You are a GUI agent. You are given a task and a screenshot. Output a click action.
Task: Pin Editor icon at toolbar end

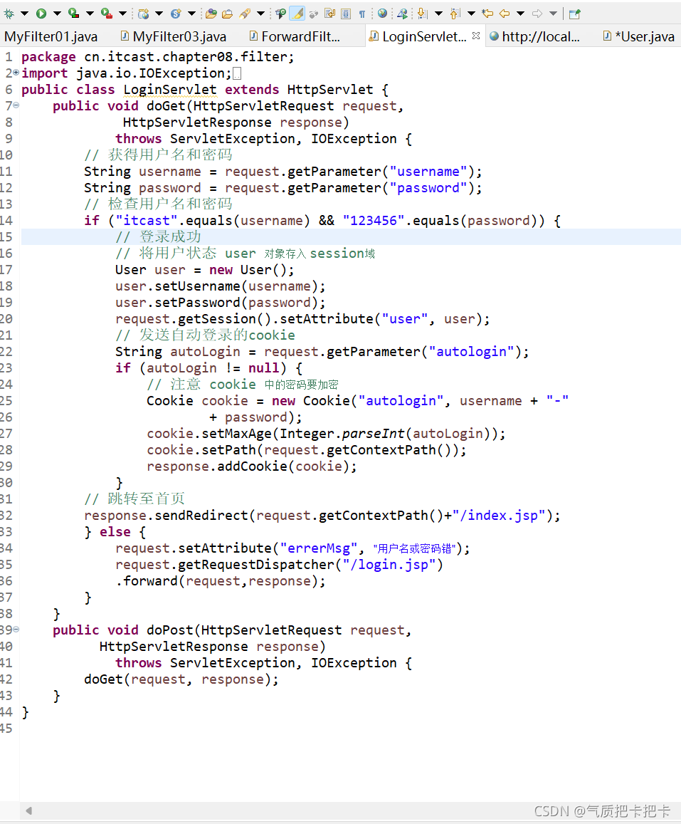click(x=574, y=14)
